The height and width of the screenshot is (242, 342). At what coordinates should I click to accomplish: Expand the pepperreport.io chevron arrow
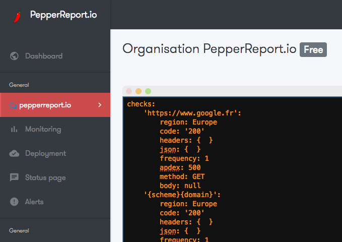tap(100, 105)
